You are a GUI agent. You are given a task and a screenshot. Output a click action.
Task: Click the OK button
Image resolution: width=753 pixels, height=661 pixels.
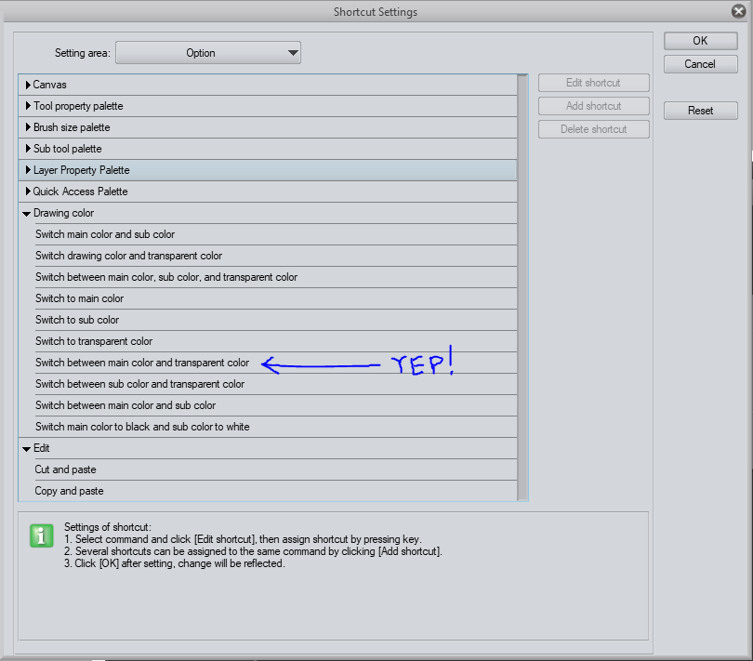tap(700, 41)
